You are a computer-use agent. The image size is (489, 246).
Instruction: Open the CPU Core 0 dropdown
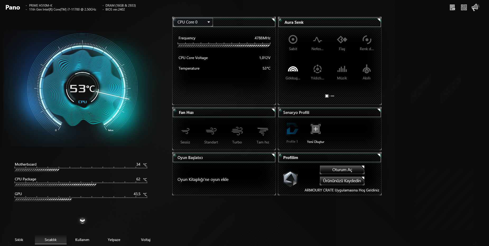[x=193, y=22]
